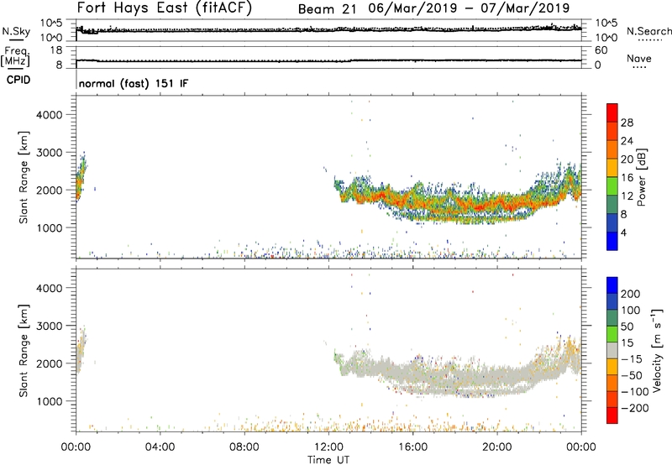Click the high-power orange backscatter band near 16:00

click(x=412, y=202)
